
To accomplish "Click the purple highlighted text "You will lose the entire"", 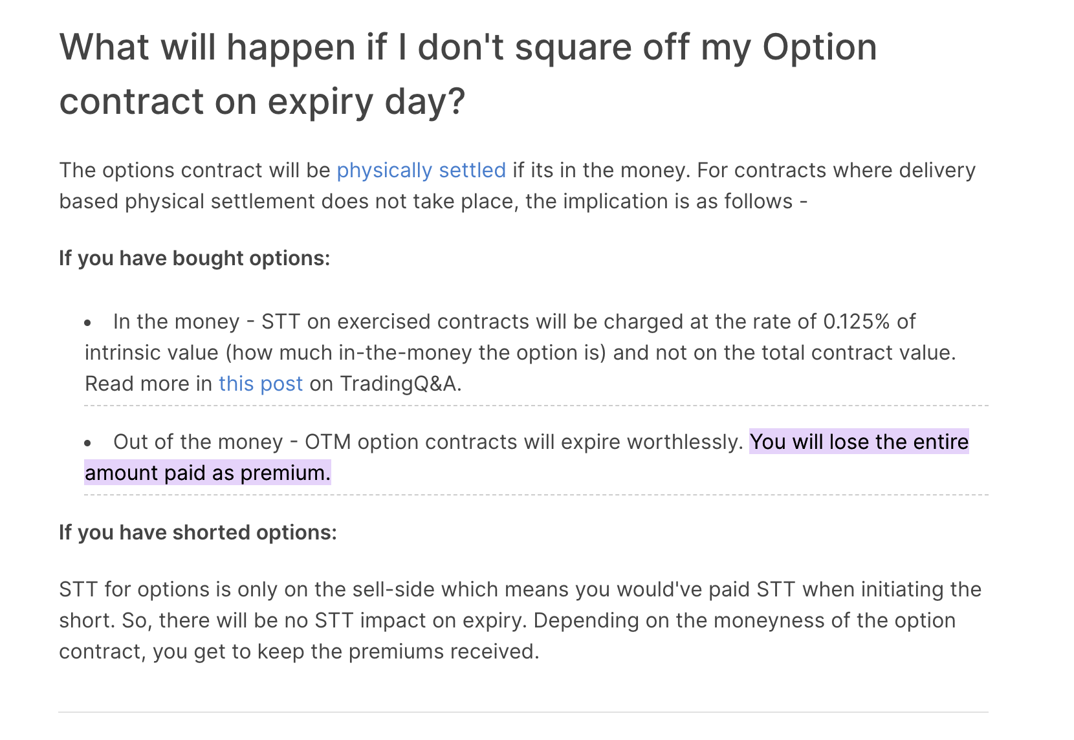I will coord(859,442).
